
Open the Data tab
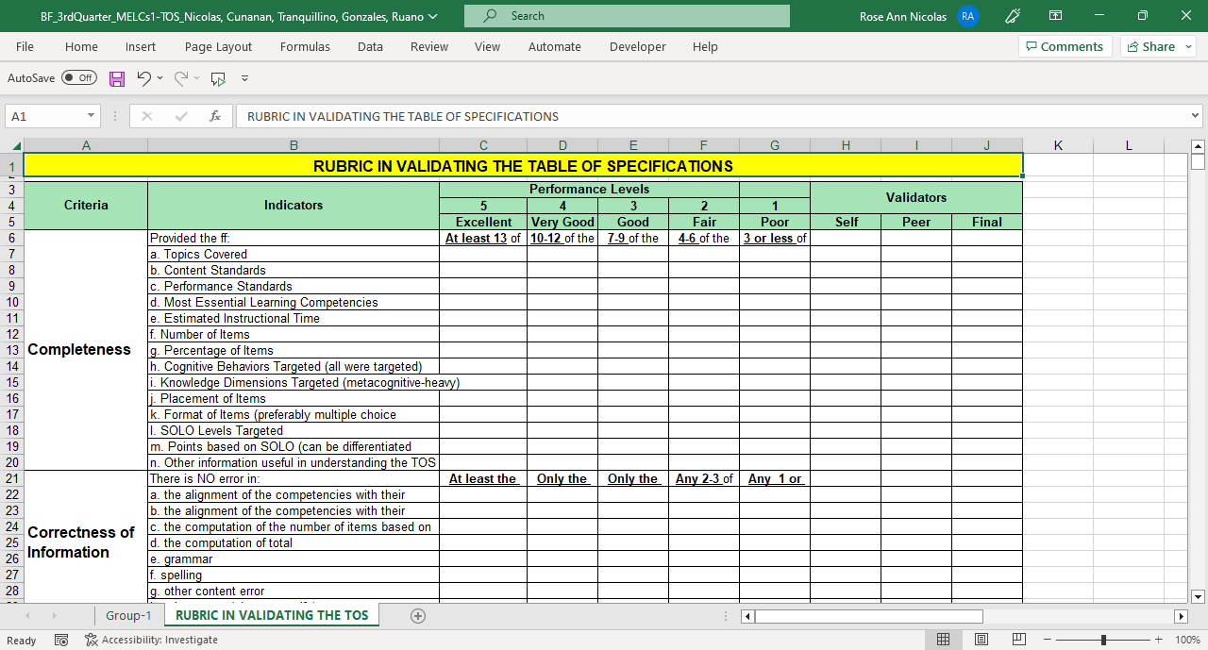point(370,46)
